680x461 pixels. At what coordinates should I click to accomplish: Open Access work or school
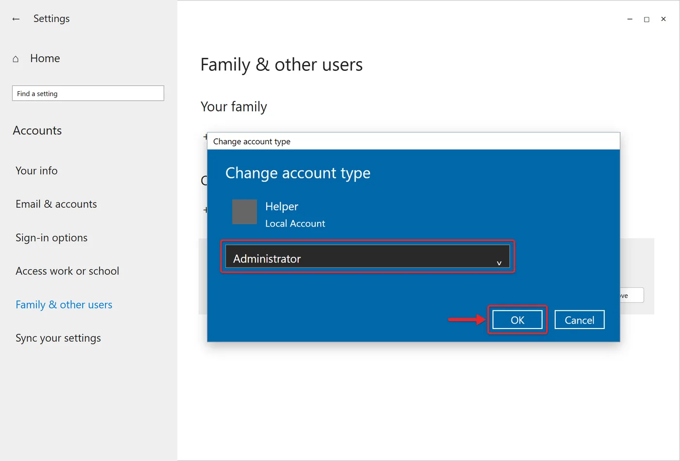point(68,271)
